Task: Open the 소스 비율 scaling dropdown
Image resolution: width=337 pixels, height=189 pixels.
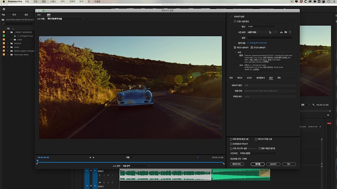Action: (65, 19)
